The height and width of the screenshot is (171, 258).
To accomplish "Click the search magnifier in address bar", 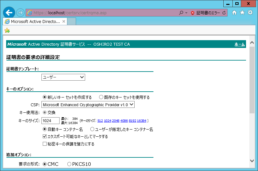I will [x=181, y=13].
